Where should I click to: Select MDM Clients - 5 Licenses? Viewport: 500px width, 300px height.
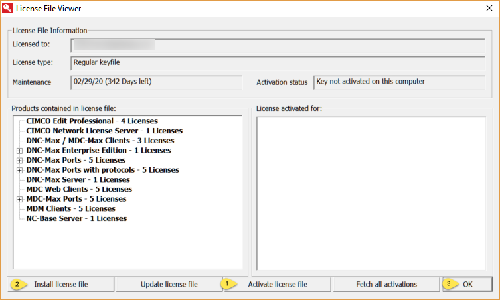coord(71,209)
